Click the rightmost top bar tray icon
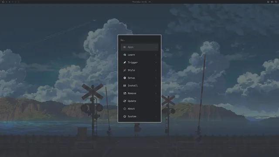Screen dimensions: 279x157 pos(276,2)
